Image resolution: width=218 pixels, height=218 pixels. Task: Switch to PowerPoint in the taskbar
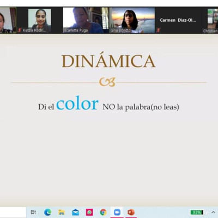131,212
